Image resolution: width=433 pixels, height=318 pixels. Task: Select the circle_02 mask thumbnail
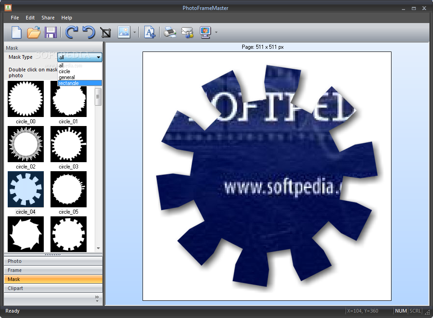(x=26, y=144)
